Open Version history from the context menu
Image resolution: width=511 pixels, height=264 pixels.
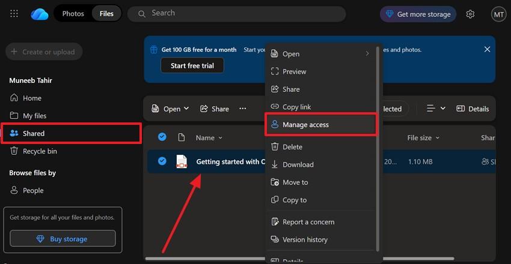[x=320, y=239]
